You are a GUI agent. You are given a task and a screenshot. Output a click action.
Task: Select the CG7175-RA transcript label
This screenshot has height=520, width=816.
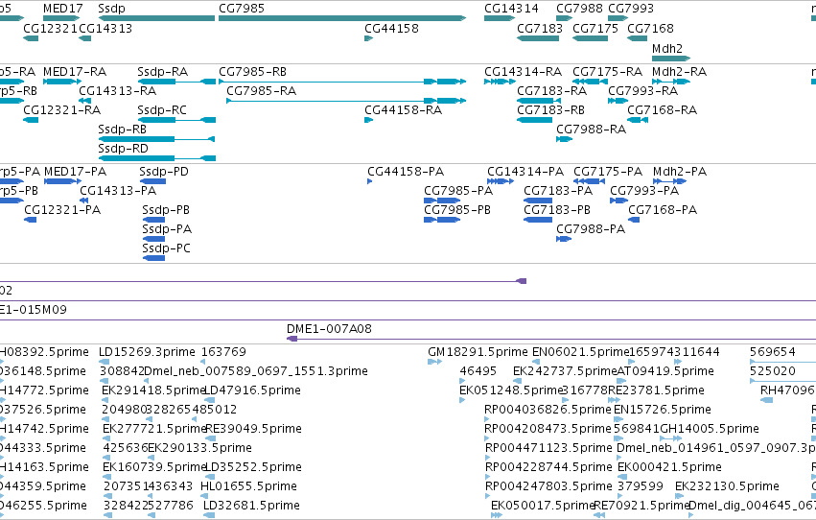[607, 72]
